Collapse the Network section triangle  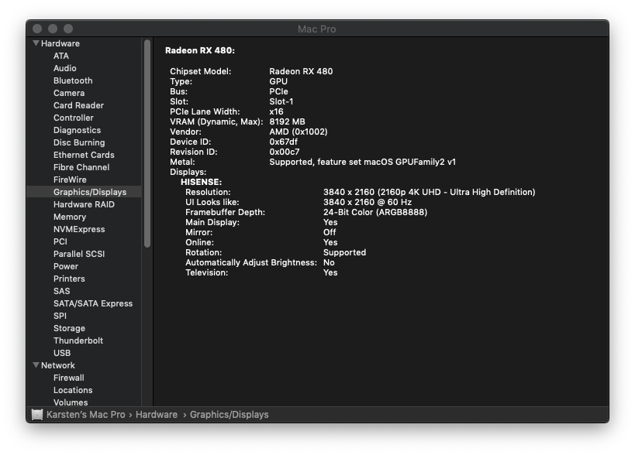(36, 365)
